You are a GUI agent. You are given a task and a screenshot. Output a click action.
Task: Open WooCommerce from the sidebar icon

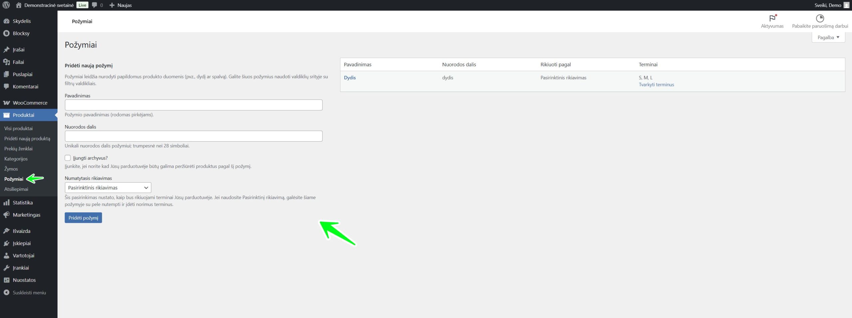click(x=6, y=103)
